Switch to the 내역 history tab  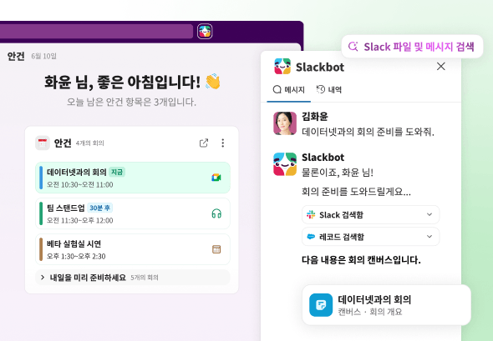[329, 90]
